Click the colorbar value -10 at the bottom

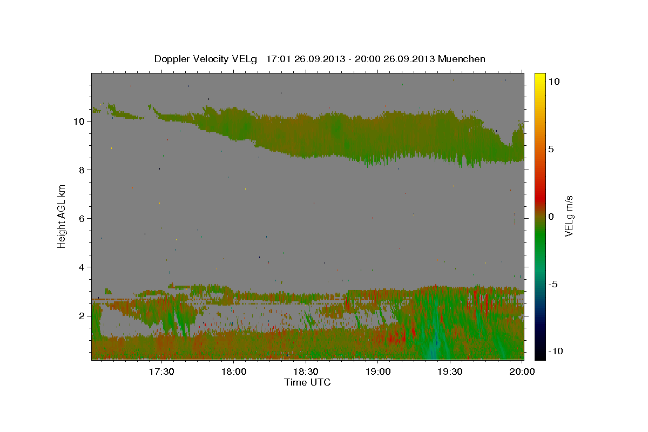[x=556, y=351]
